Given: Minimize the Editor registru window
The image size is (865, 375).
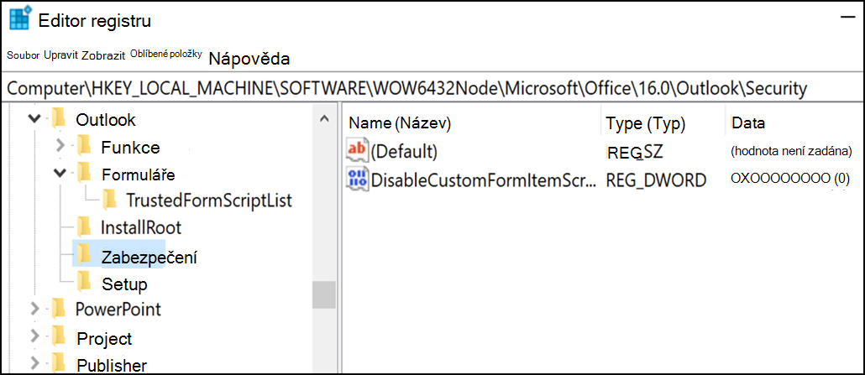Looking at the screenshot, I should 848,17.
